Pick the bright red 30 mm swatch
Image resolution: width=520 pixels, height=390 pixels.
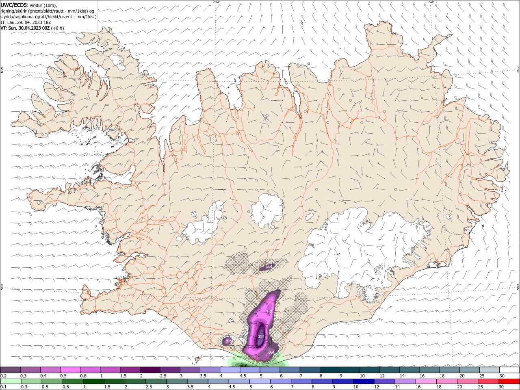coord(509,381)
